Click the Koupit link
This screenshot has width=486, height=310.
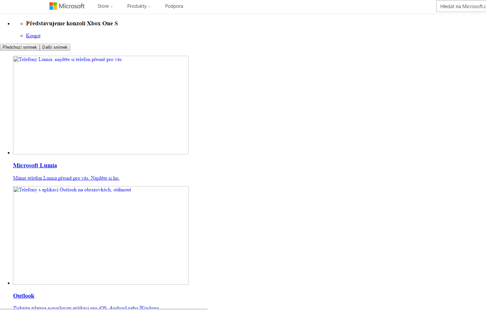coord(33,36)
